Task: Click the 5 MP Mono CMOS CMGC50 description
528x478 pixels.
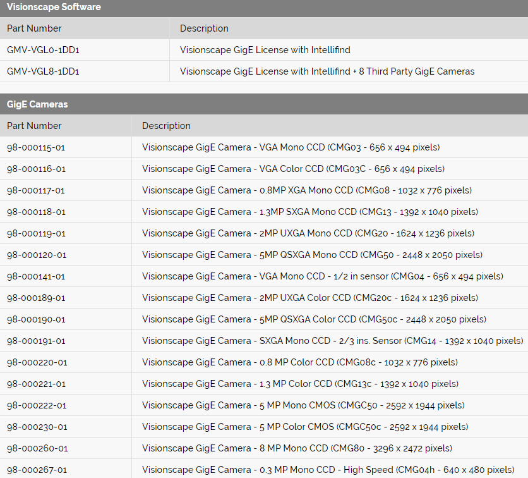Action: tap(303, 406)
